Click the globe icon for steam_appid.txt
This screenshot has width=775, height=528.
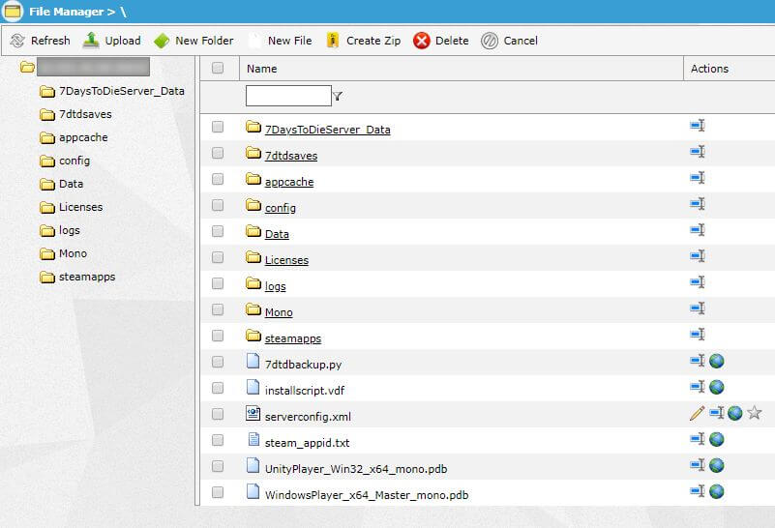click(x=717, y=439)
